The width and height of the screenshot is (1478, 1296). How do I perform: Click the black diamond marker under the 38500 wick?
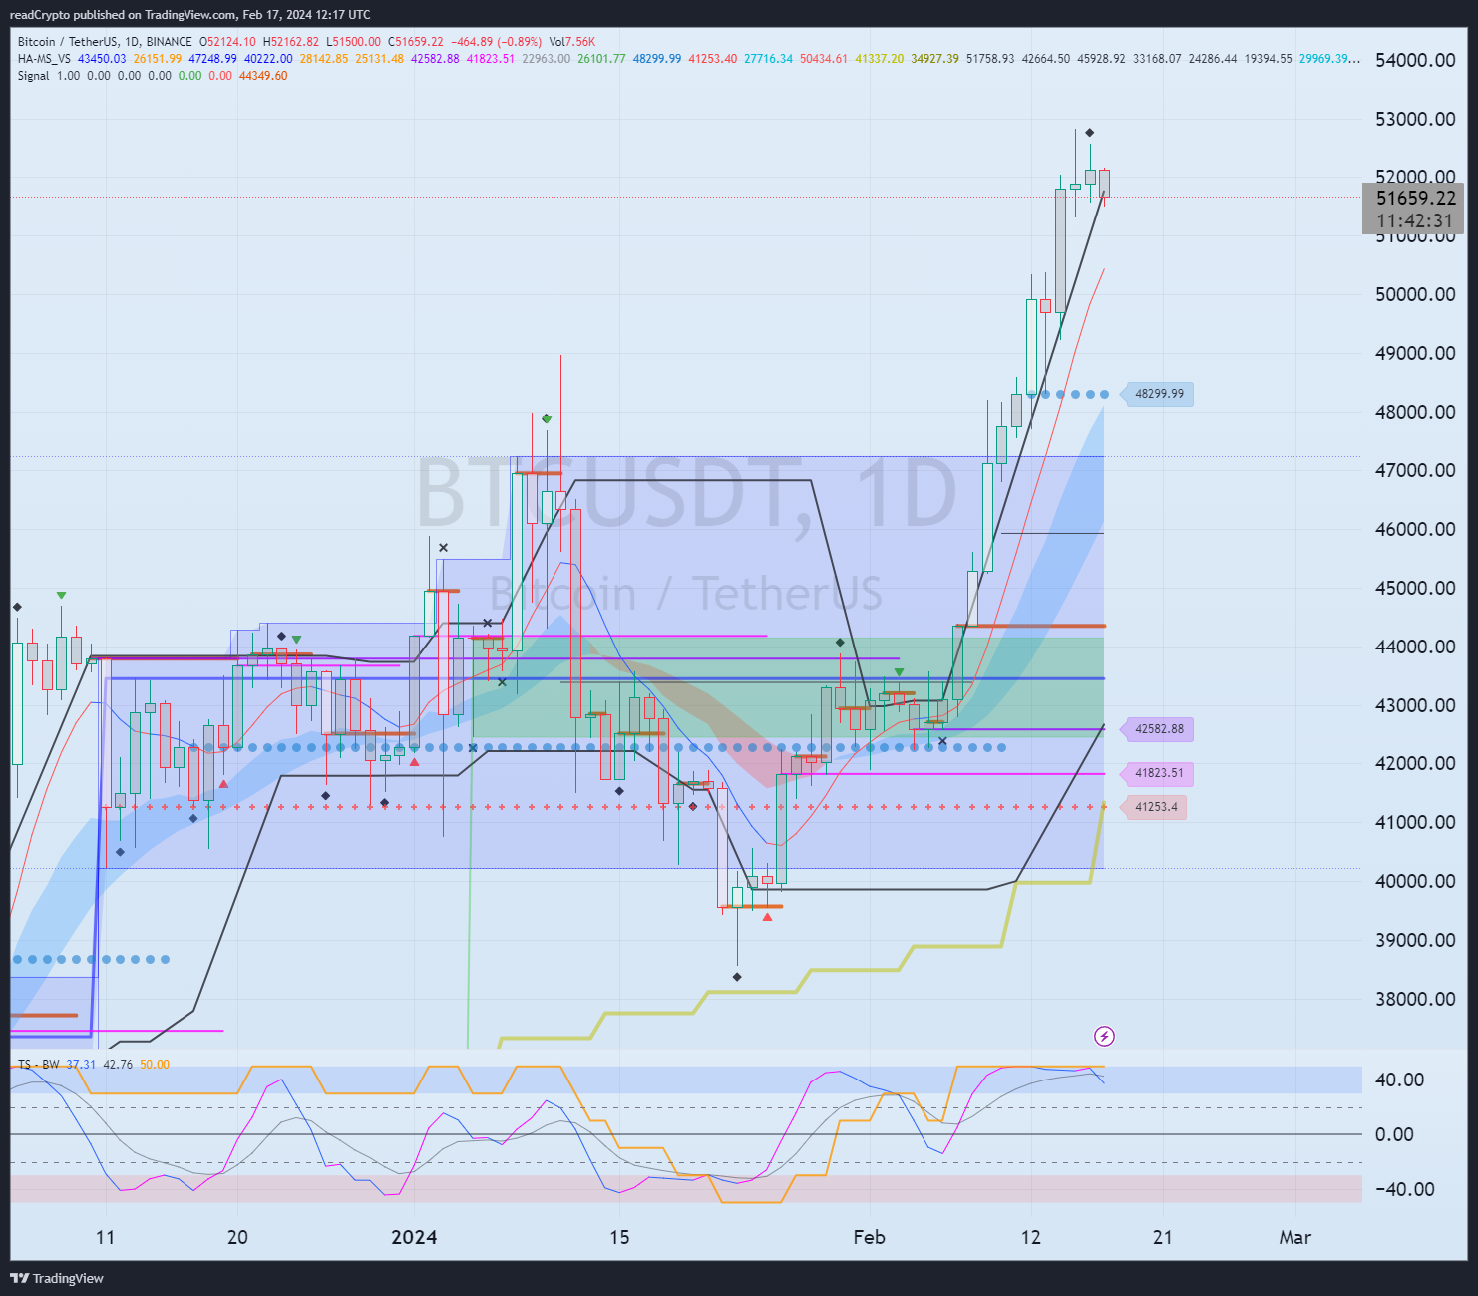(737, 977)
